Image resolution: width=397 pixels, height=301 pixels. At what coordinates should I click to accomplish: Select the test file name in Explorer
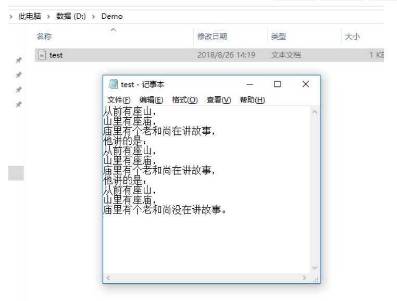(56, 55)
